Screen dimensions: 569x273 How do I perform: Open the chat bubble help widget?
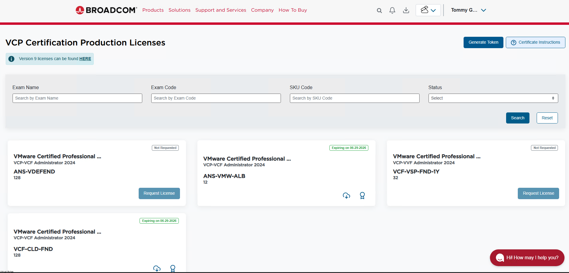(527, 257)
